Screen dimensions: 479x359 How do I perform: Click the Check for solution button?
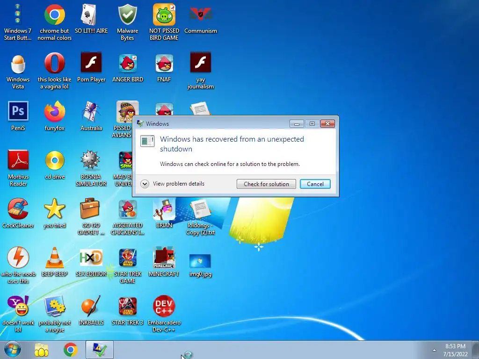266,184
